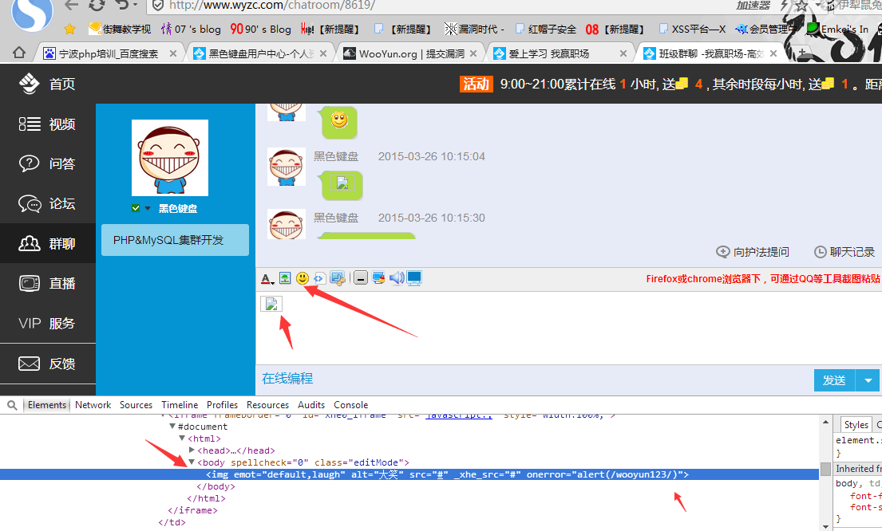Switch to the Console devtools tab
This screenshot has width=882, height=531.
click(351, 404)
